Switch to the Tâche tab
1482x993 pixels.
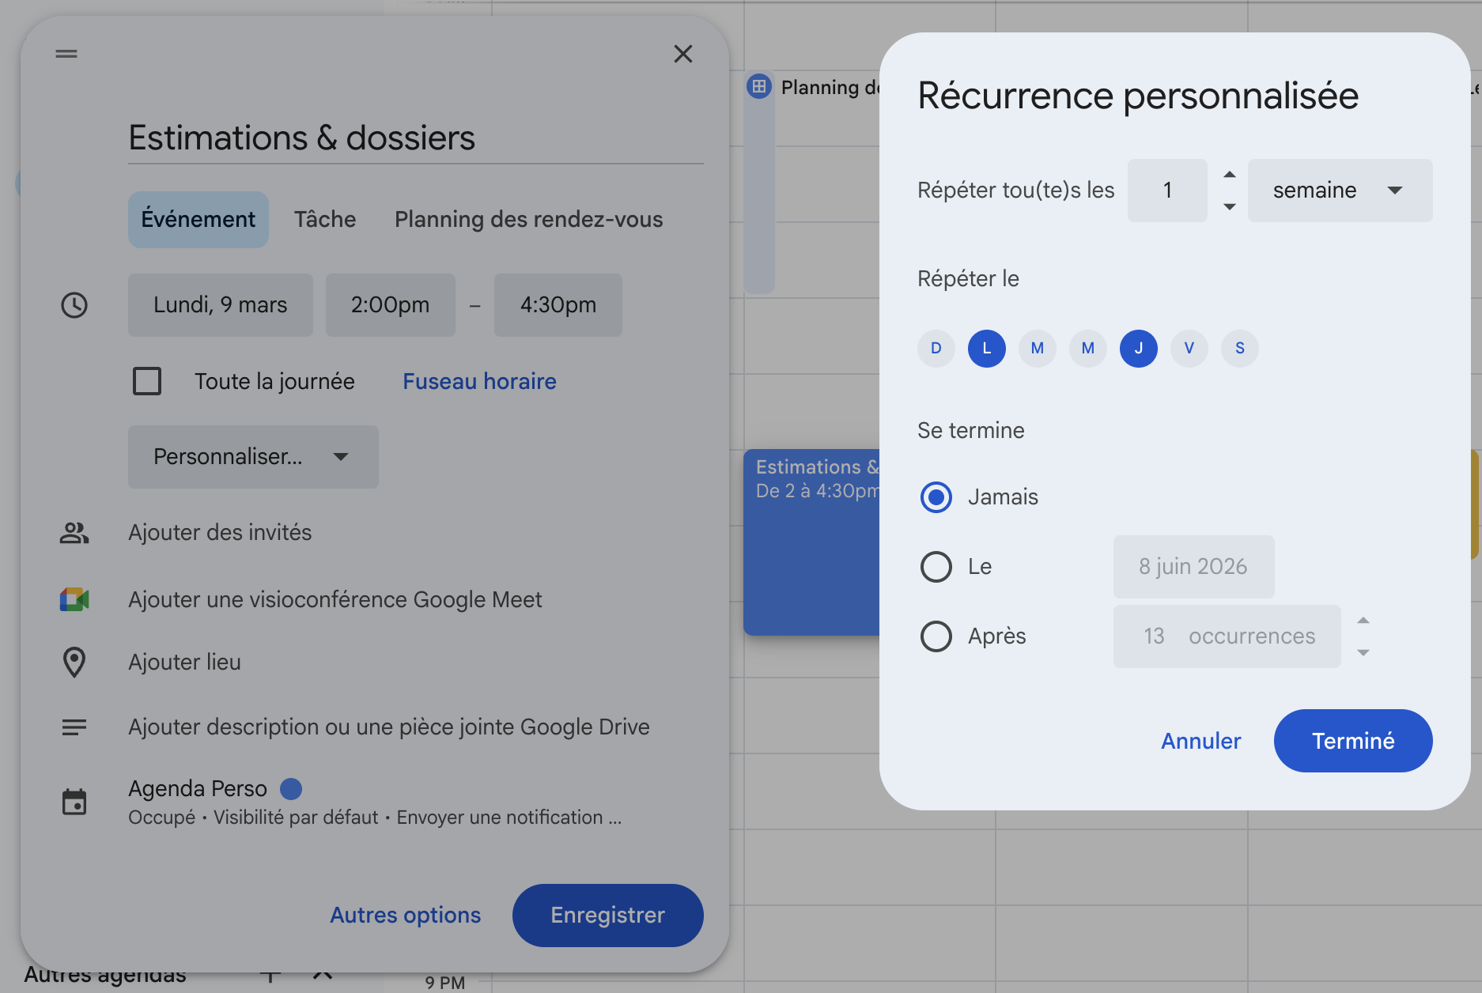pos(325,220)
